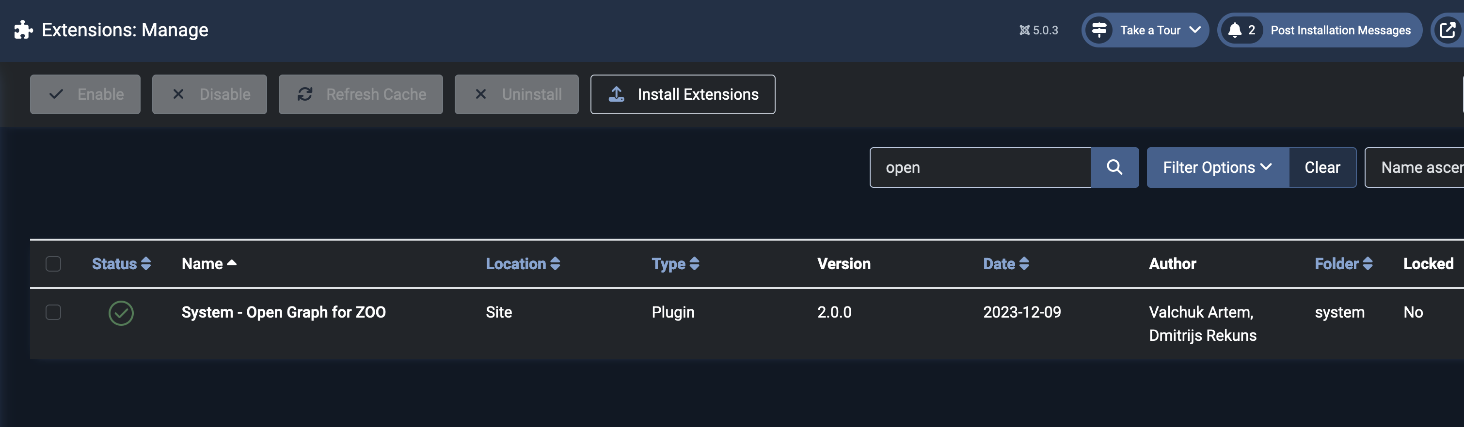1464x427 pixels.
Task: Click the Clear filter button
Action: point(1322,168)
